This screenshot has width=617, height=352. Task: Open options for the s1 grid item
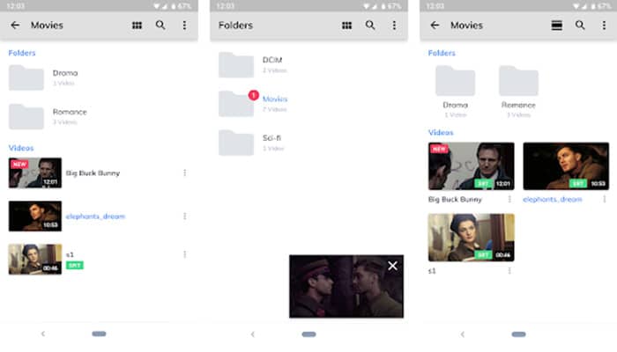509,271
